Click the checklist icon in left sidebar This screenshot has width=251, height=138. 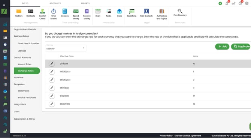[5, 84]
